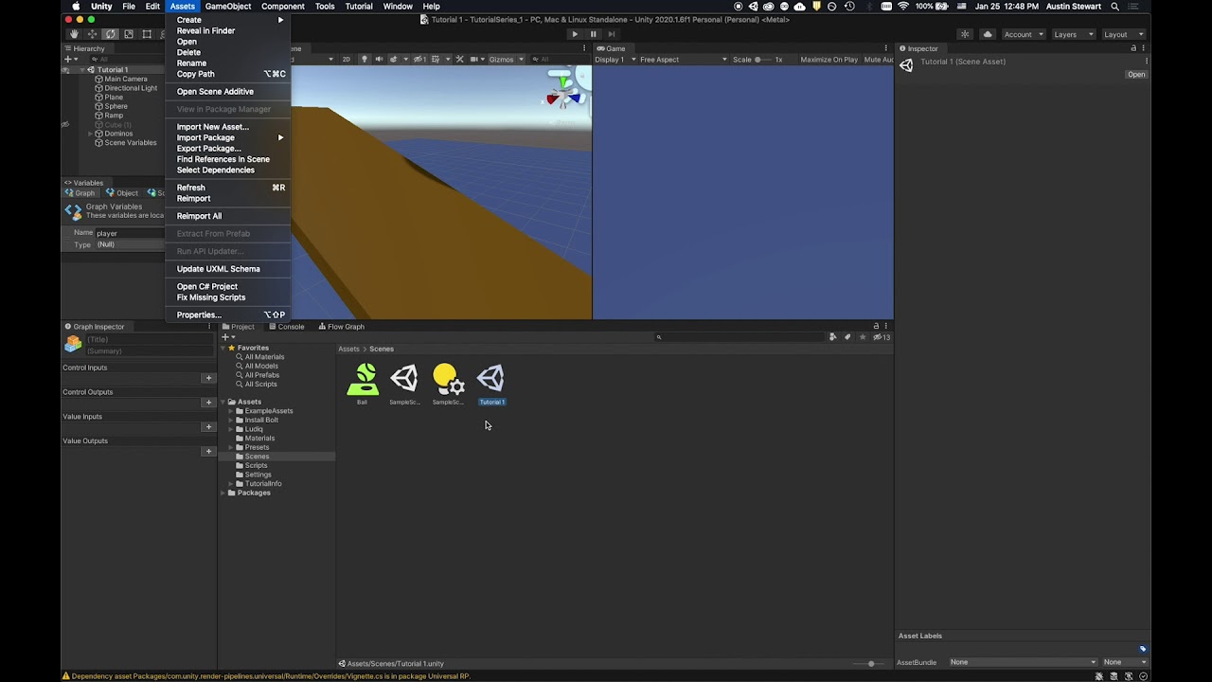Open the Gizmos dropdown
Screen dimensions: 1212x682
click(x=507, y=60)
